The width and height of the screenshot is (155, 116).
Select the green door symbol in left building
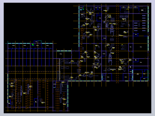pyautogui.click(x=33, y=45)
